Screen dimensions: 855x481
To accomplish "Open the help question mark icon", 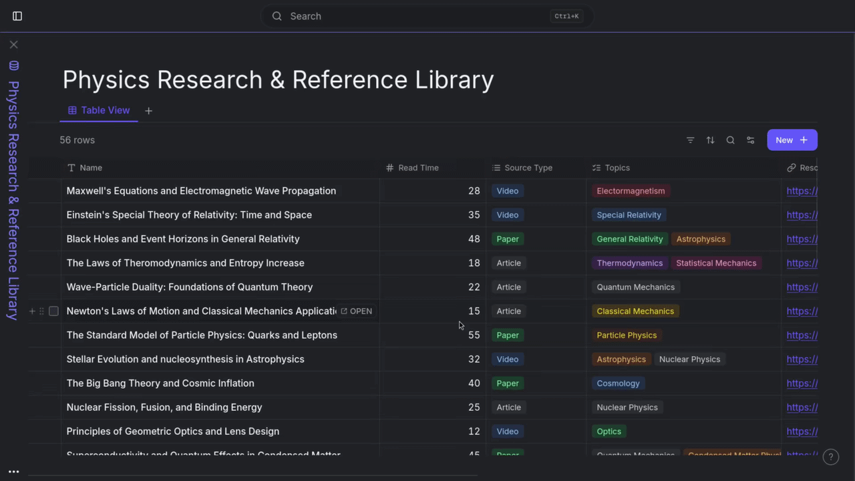I will click(831, 457).
